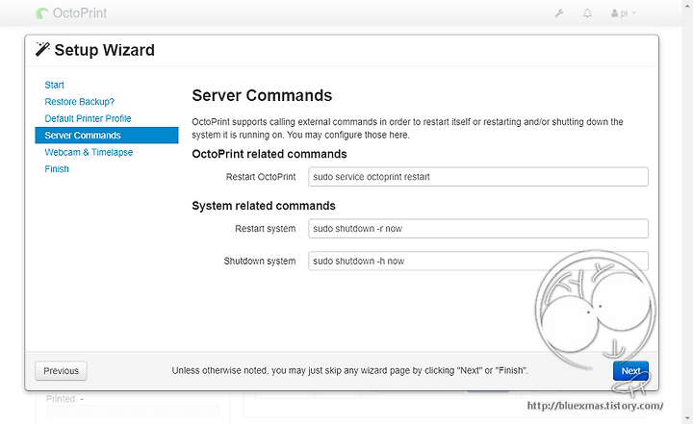
Task: Go to the Start wizard step
Action: tap(54, 85)
